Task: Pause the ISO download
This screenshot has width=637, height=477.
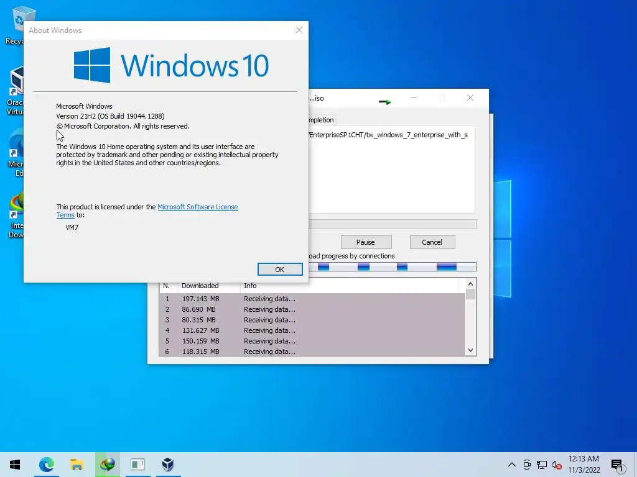Action: (x=366, y=242)
